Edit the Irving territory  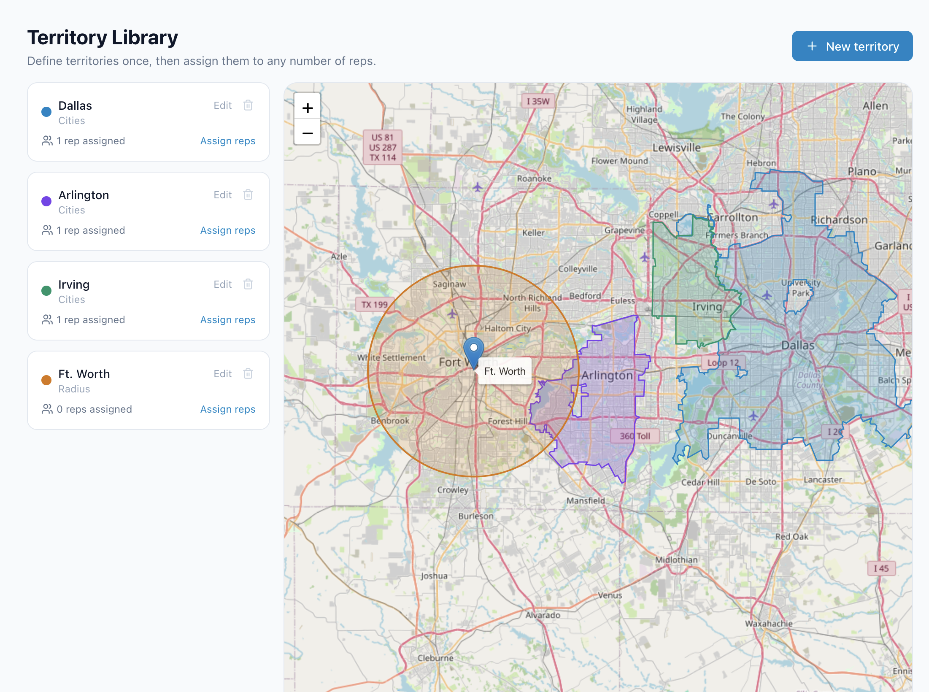(x=222, y=284)
